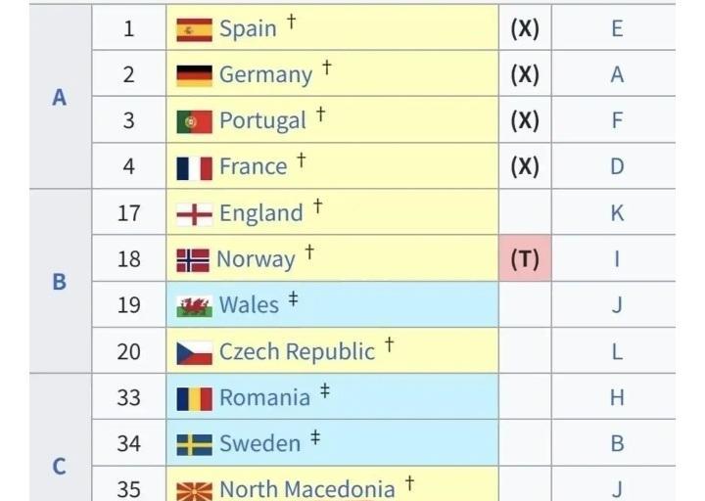Viewport: 705px width, 501px height.
Task: Open the Spain team link
Action: click(248, 29)
